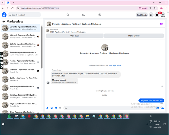This screenshot has height=135, width=169.
Task: Click the volume icon in system tray
Action: (x=151, y=127)
